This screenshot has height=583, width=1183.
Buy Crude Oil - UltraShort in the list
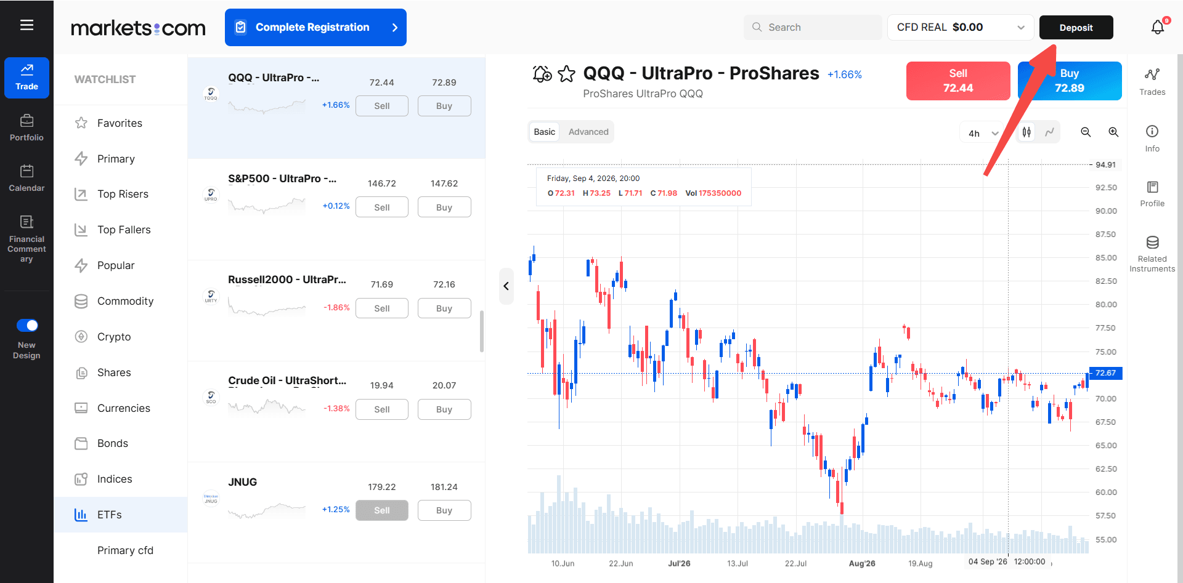click(444, 409)
